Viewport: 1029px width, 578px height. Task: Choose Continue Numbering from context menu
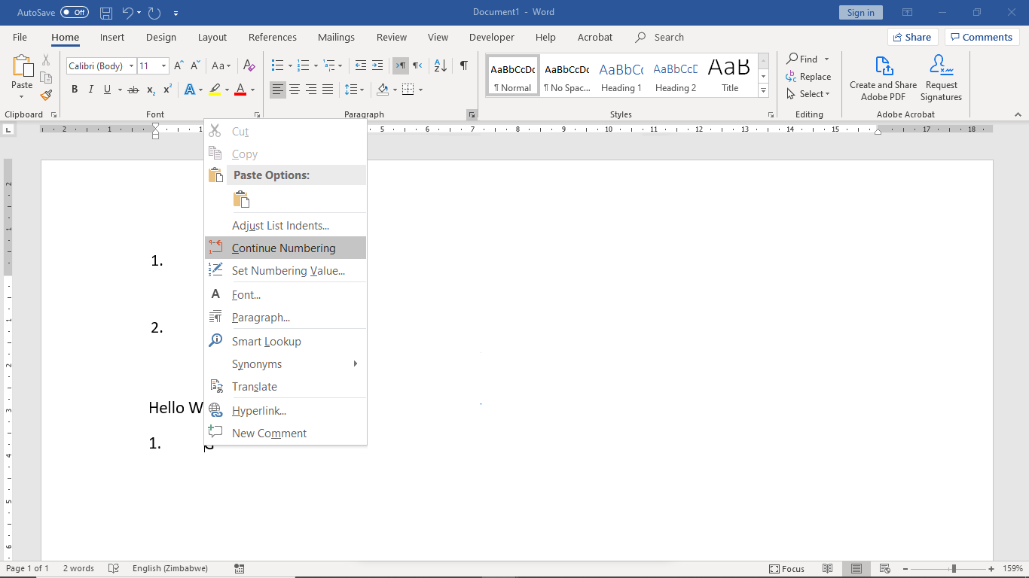285,248
